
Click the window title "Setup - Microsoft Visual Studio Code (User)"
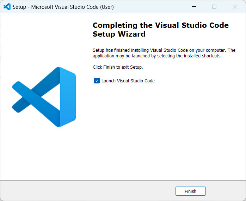[63, 7]
